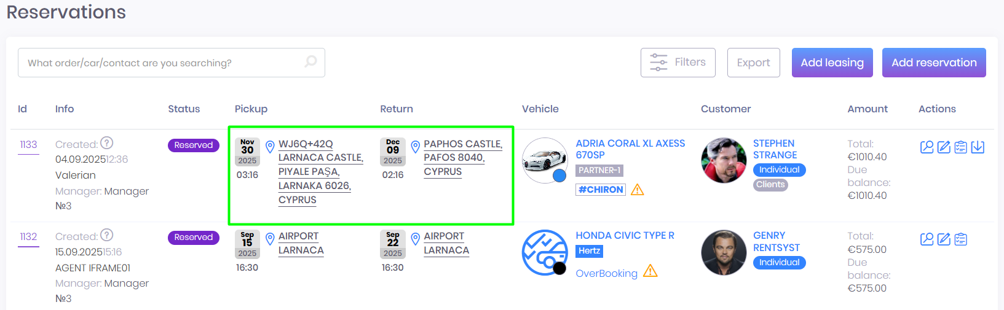Click the search magnifier icon
Screen dimensions: 1004x310
(311, 62)
